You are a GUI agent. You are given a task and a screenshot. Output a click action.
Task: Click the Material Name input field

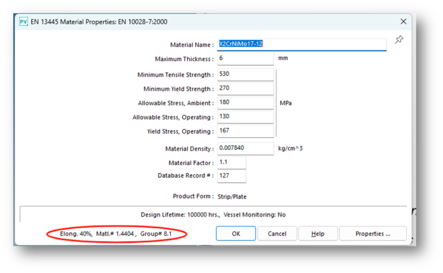(301, 44)
